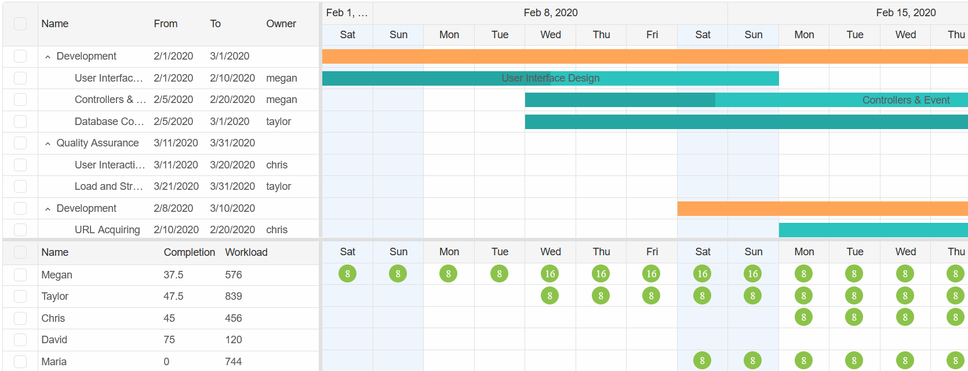This screenshot has height=371, width=968.
Task: Tick the checkbox for resource Megan
Action: click(x=20, y=275)
